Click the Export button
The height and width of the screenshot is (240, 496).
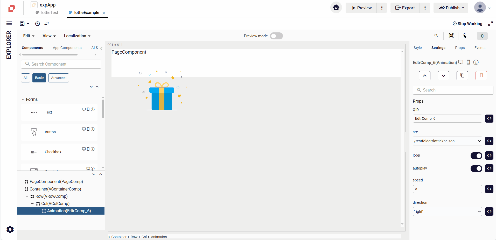pos(405,8)
